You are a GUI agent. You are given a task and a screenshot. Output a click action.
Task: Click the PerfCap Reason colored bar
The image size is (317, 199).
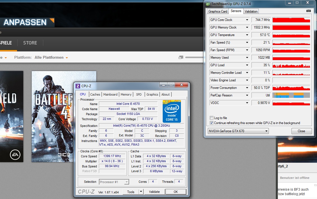(x=291, y=95)
